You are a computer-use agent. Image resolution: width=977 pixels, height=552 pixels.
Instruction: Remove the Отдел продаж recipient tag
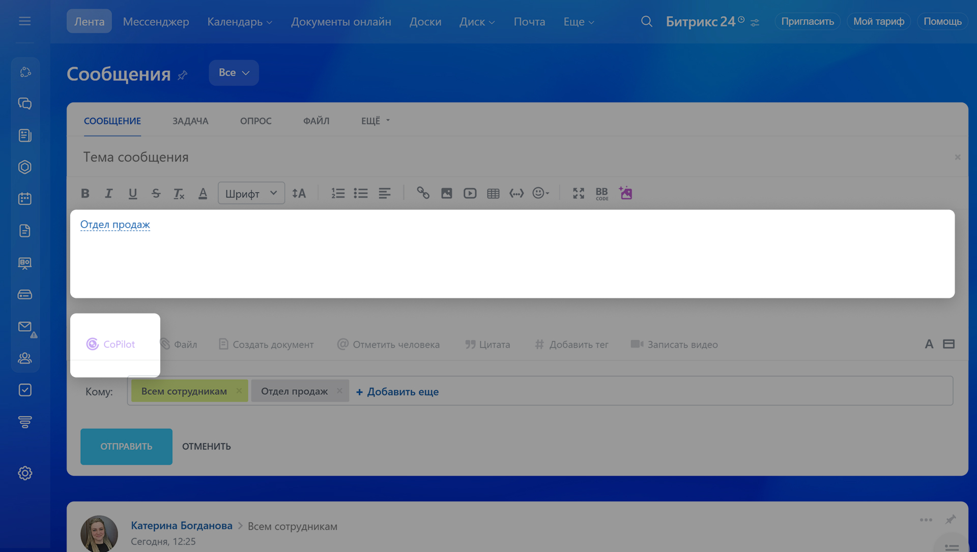(339, 391)
